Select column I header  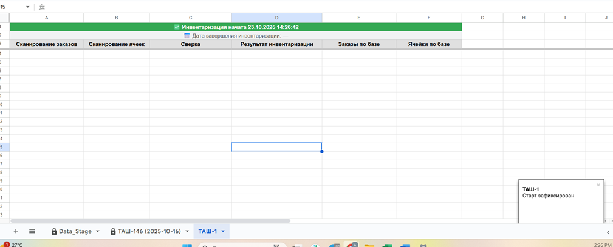565,18
